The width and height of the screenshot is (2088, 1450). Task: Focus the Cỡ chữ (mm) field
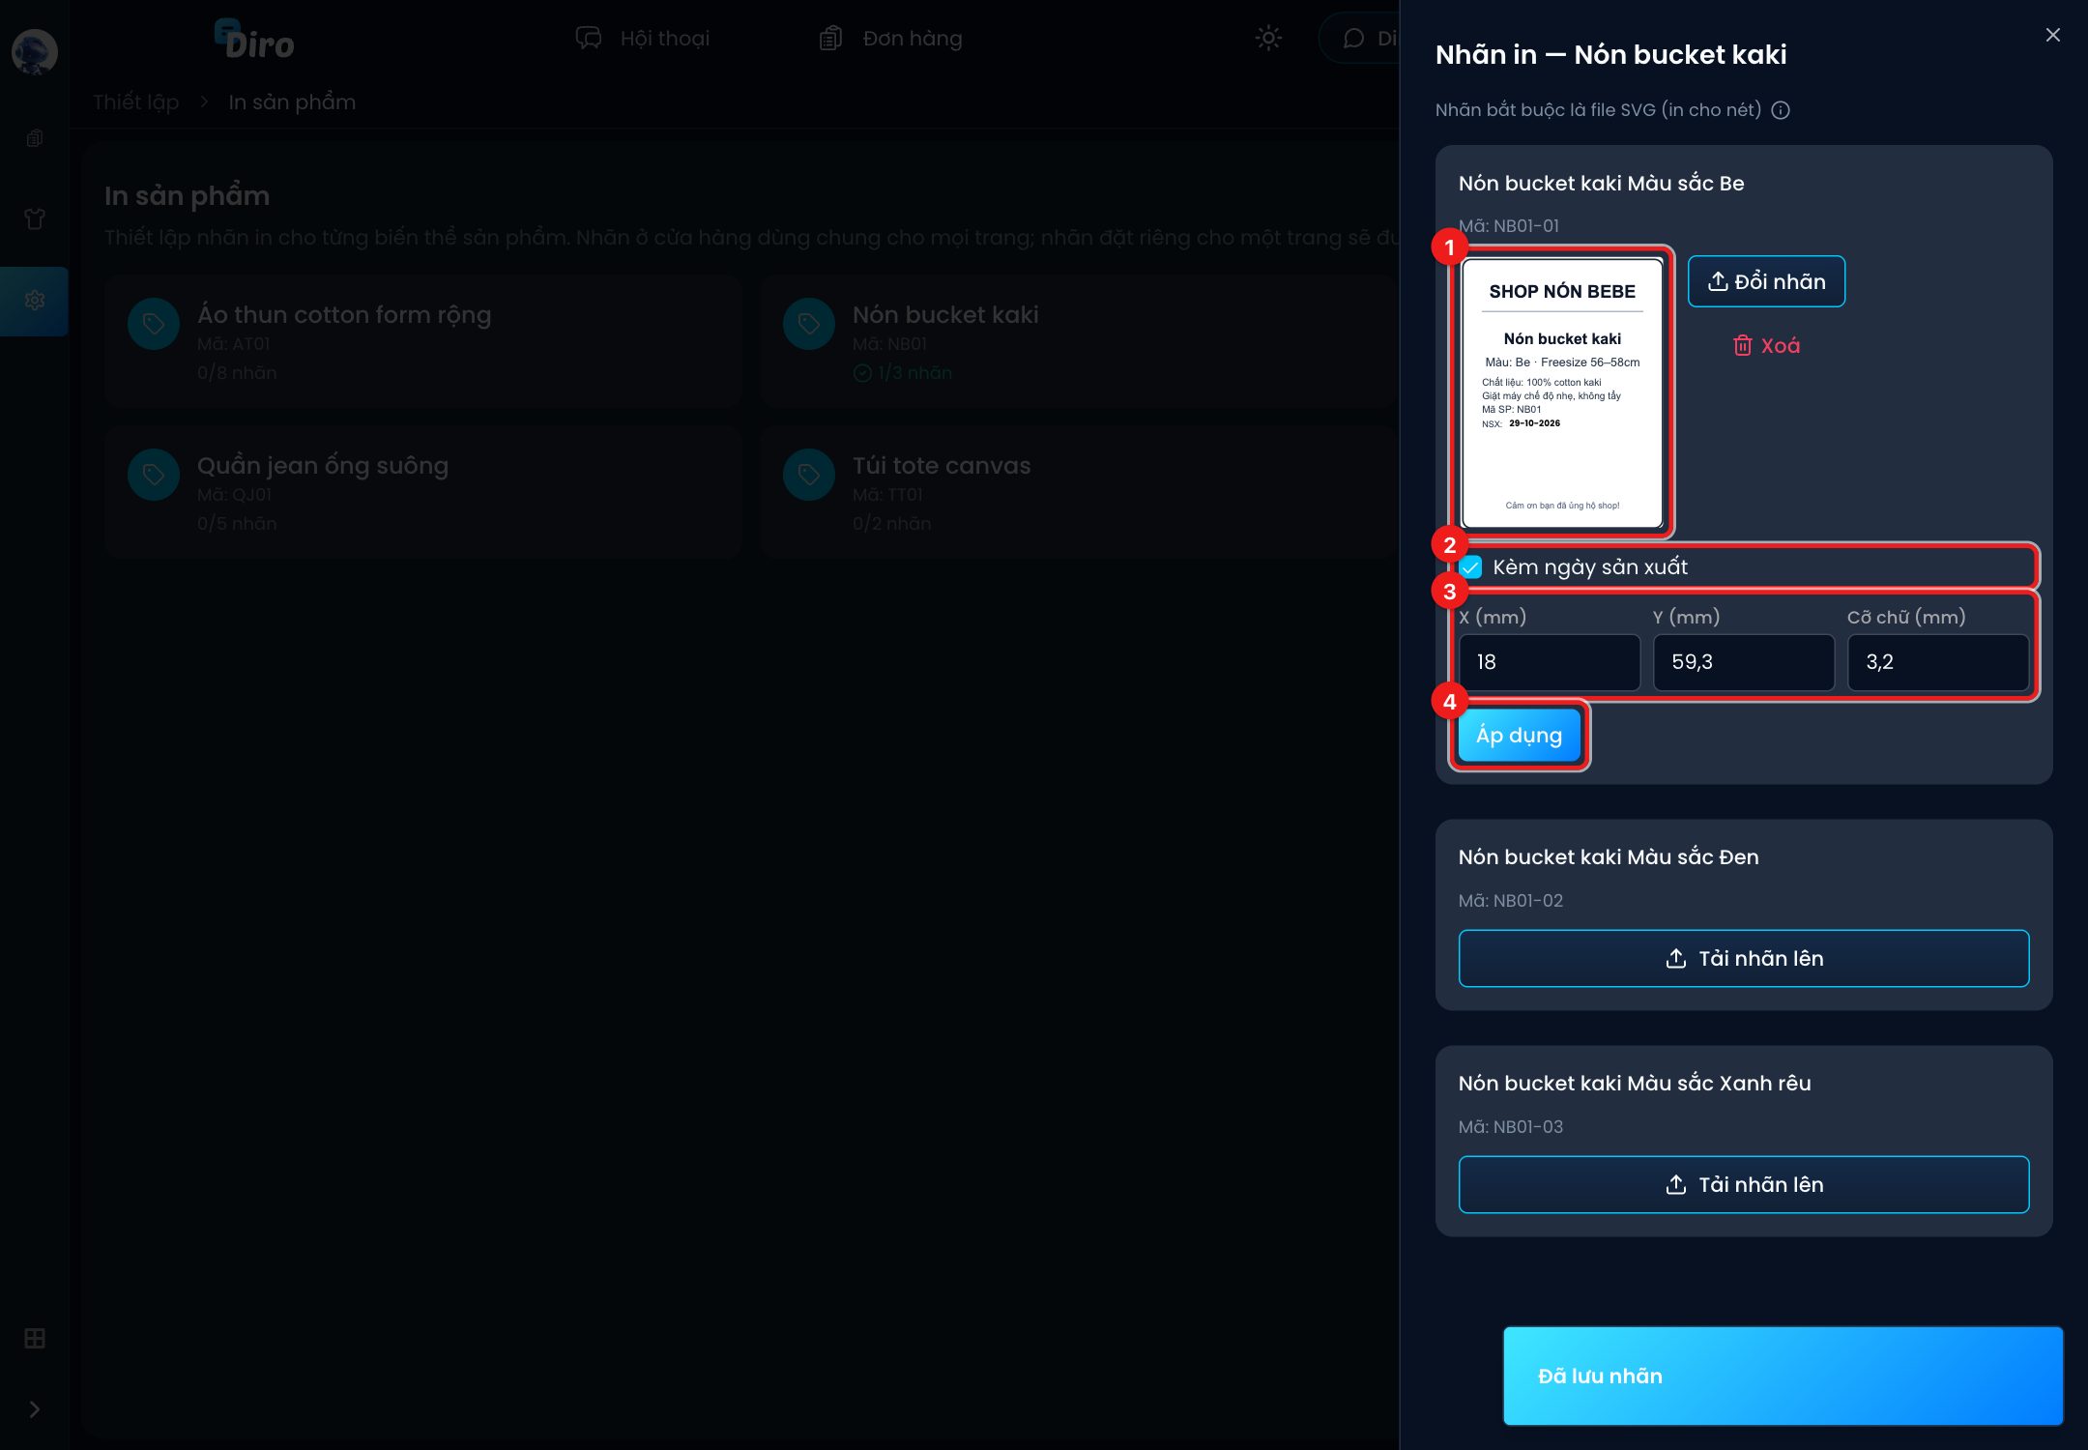(1938, 662)
